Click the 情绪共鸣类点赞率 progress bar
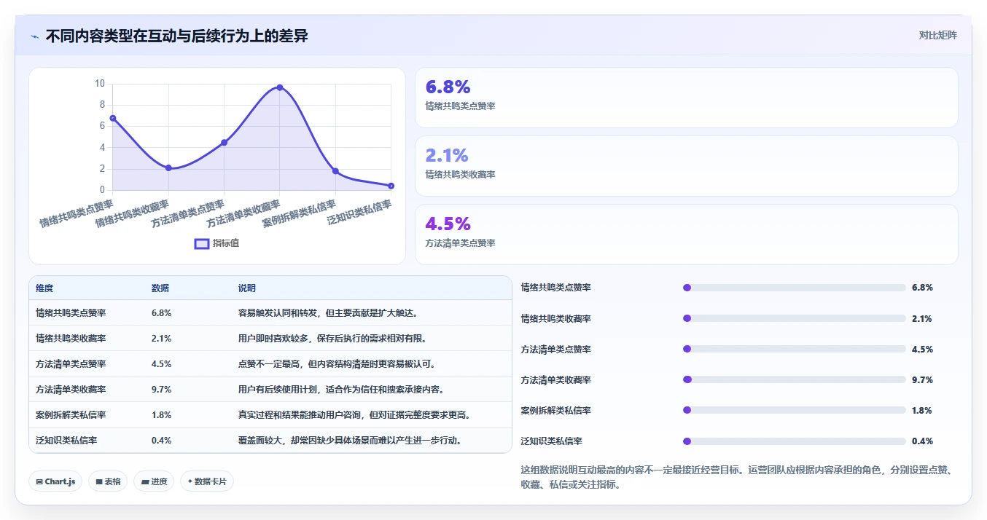This screenshot has width=987, height=520. coord(794,288)
